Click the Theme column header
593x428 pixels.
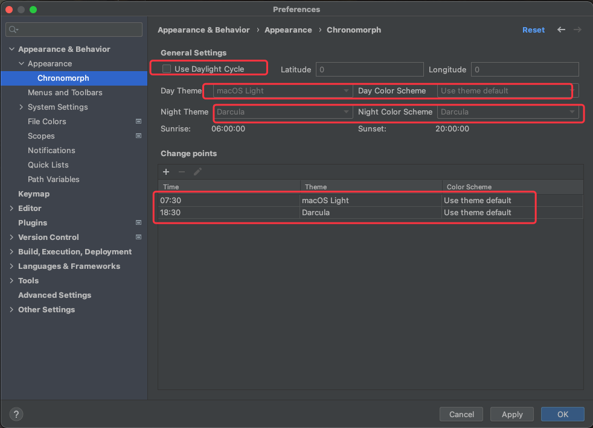371,187
